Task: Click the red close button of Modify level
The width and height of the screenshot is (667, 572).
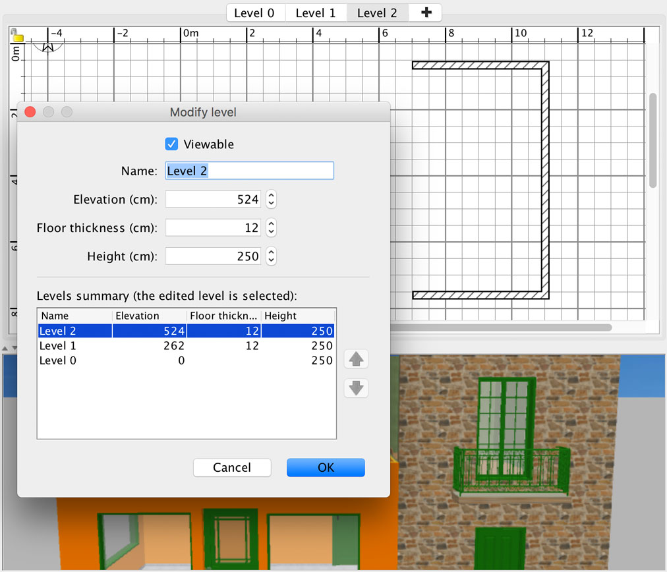Action: 30,112
